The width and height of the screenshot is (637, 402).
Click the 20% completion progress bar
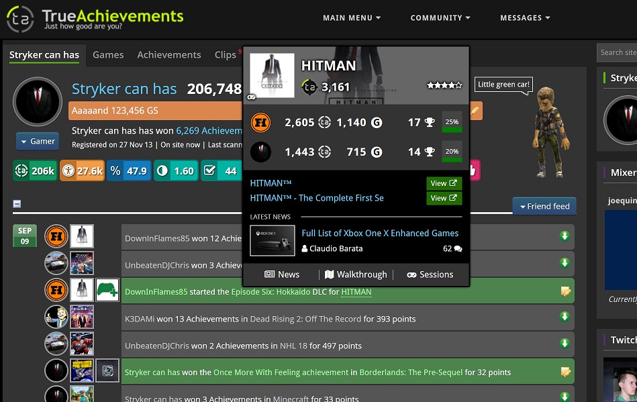tap(452, 152)
